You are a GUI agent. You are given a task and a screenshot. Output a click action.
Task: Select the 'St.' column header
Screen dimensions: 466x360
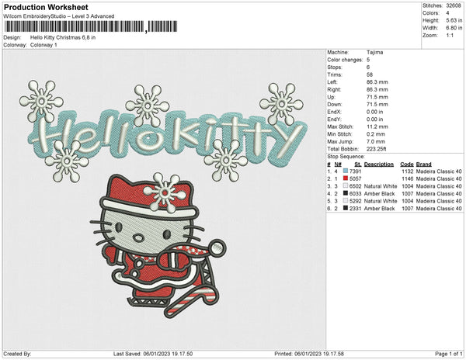click(x=358, y=164)
